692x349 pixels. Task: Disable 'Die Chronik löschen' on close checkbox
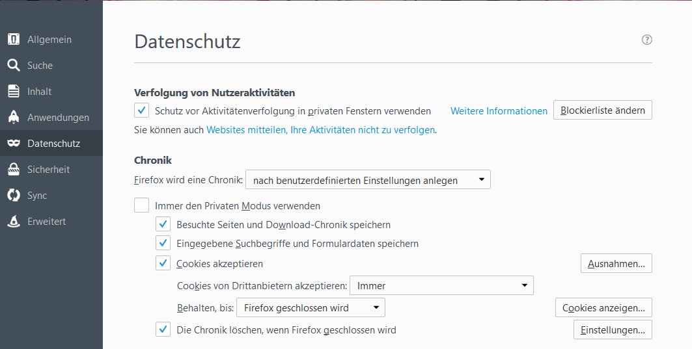(163, 330)
